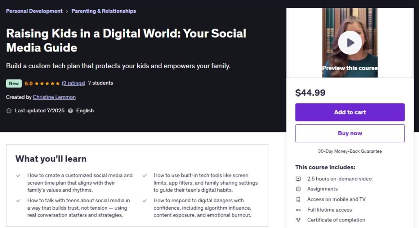Viewport: 419px width, 228px height.
Task: Open the 2 ratings link
Action: coord(74,83)
